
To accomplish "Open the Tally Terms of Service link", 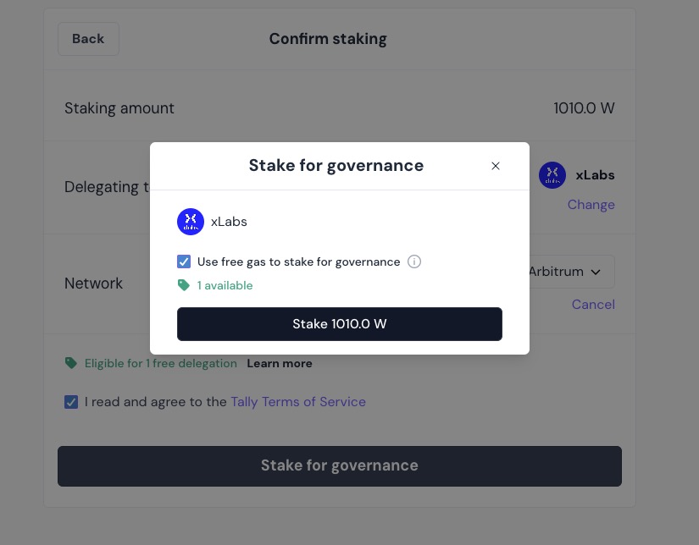I will pos(298,402).
